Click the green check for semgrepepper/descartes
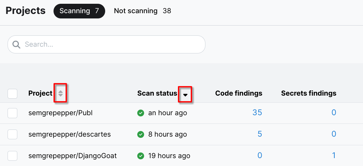This screenshot has height=166, width=363. (x=141, y=134)
